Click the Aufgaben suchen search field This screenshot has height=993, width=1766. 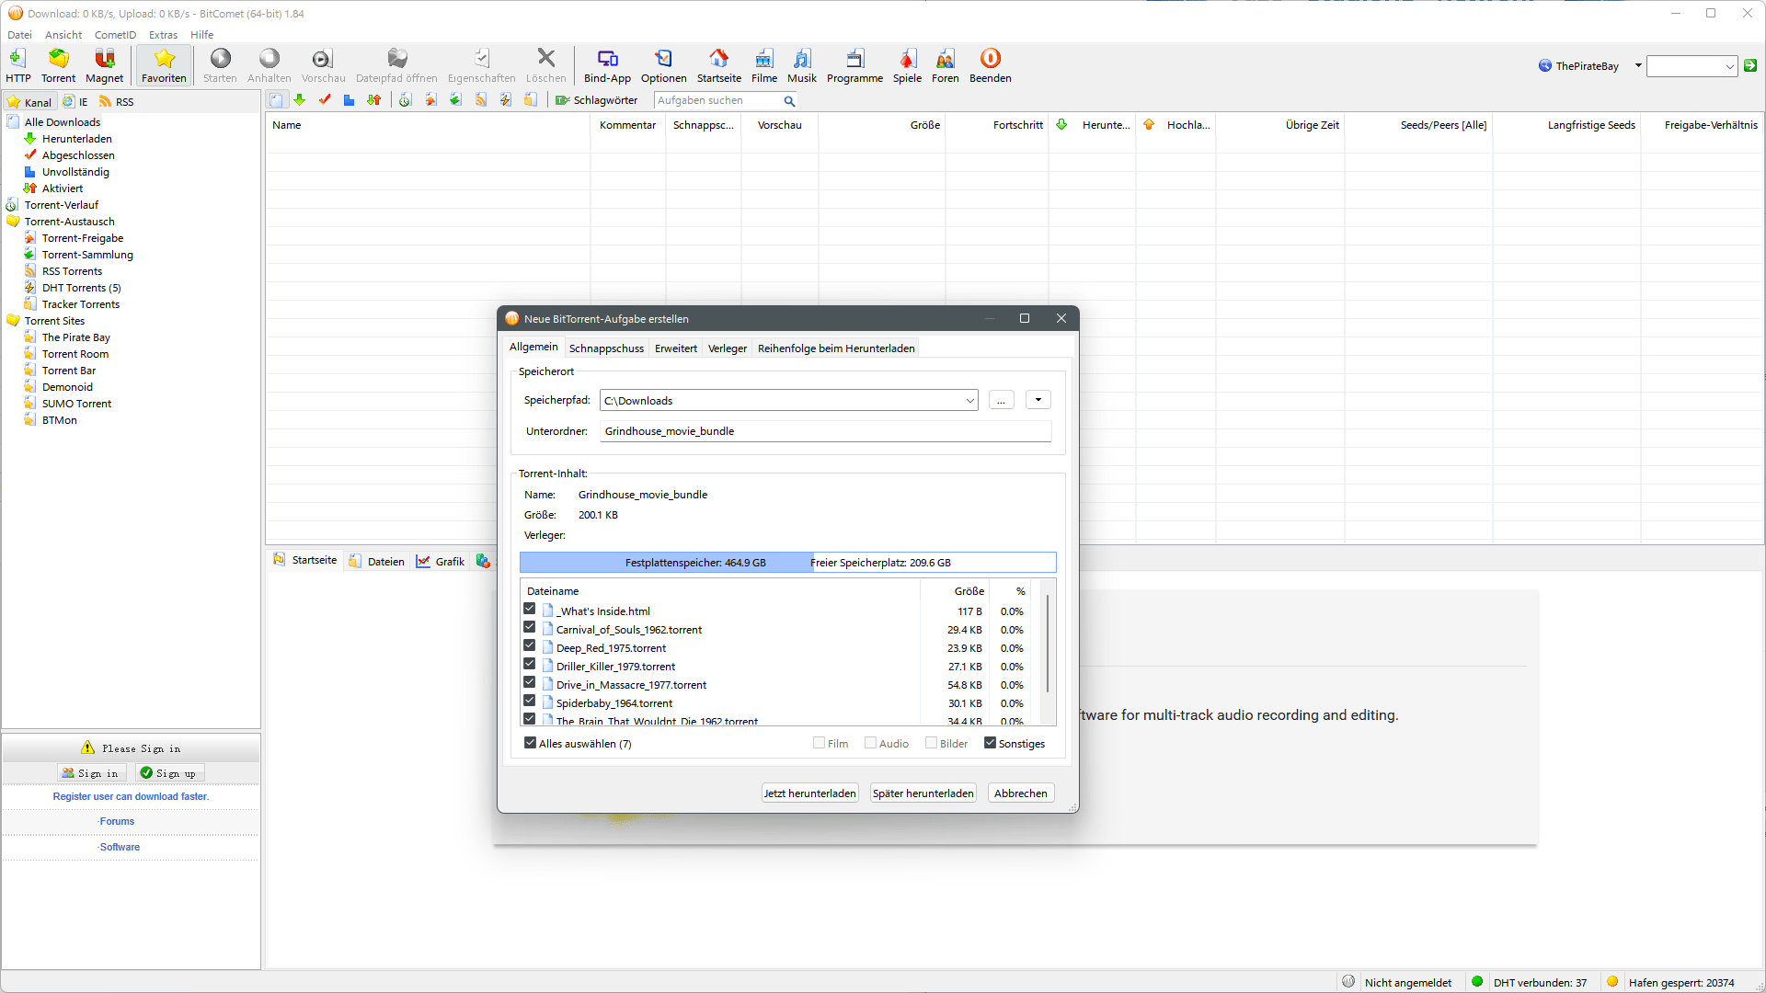pos(717,101)
